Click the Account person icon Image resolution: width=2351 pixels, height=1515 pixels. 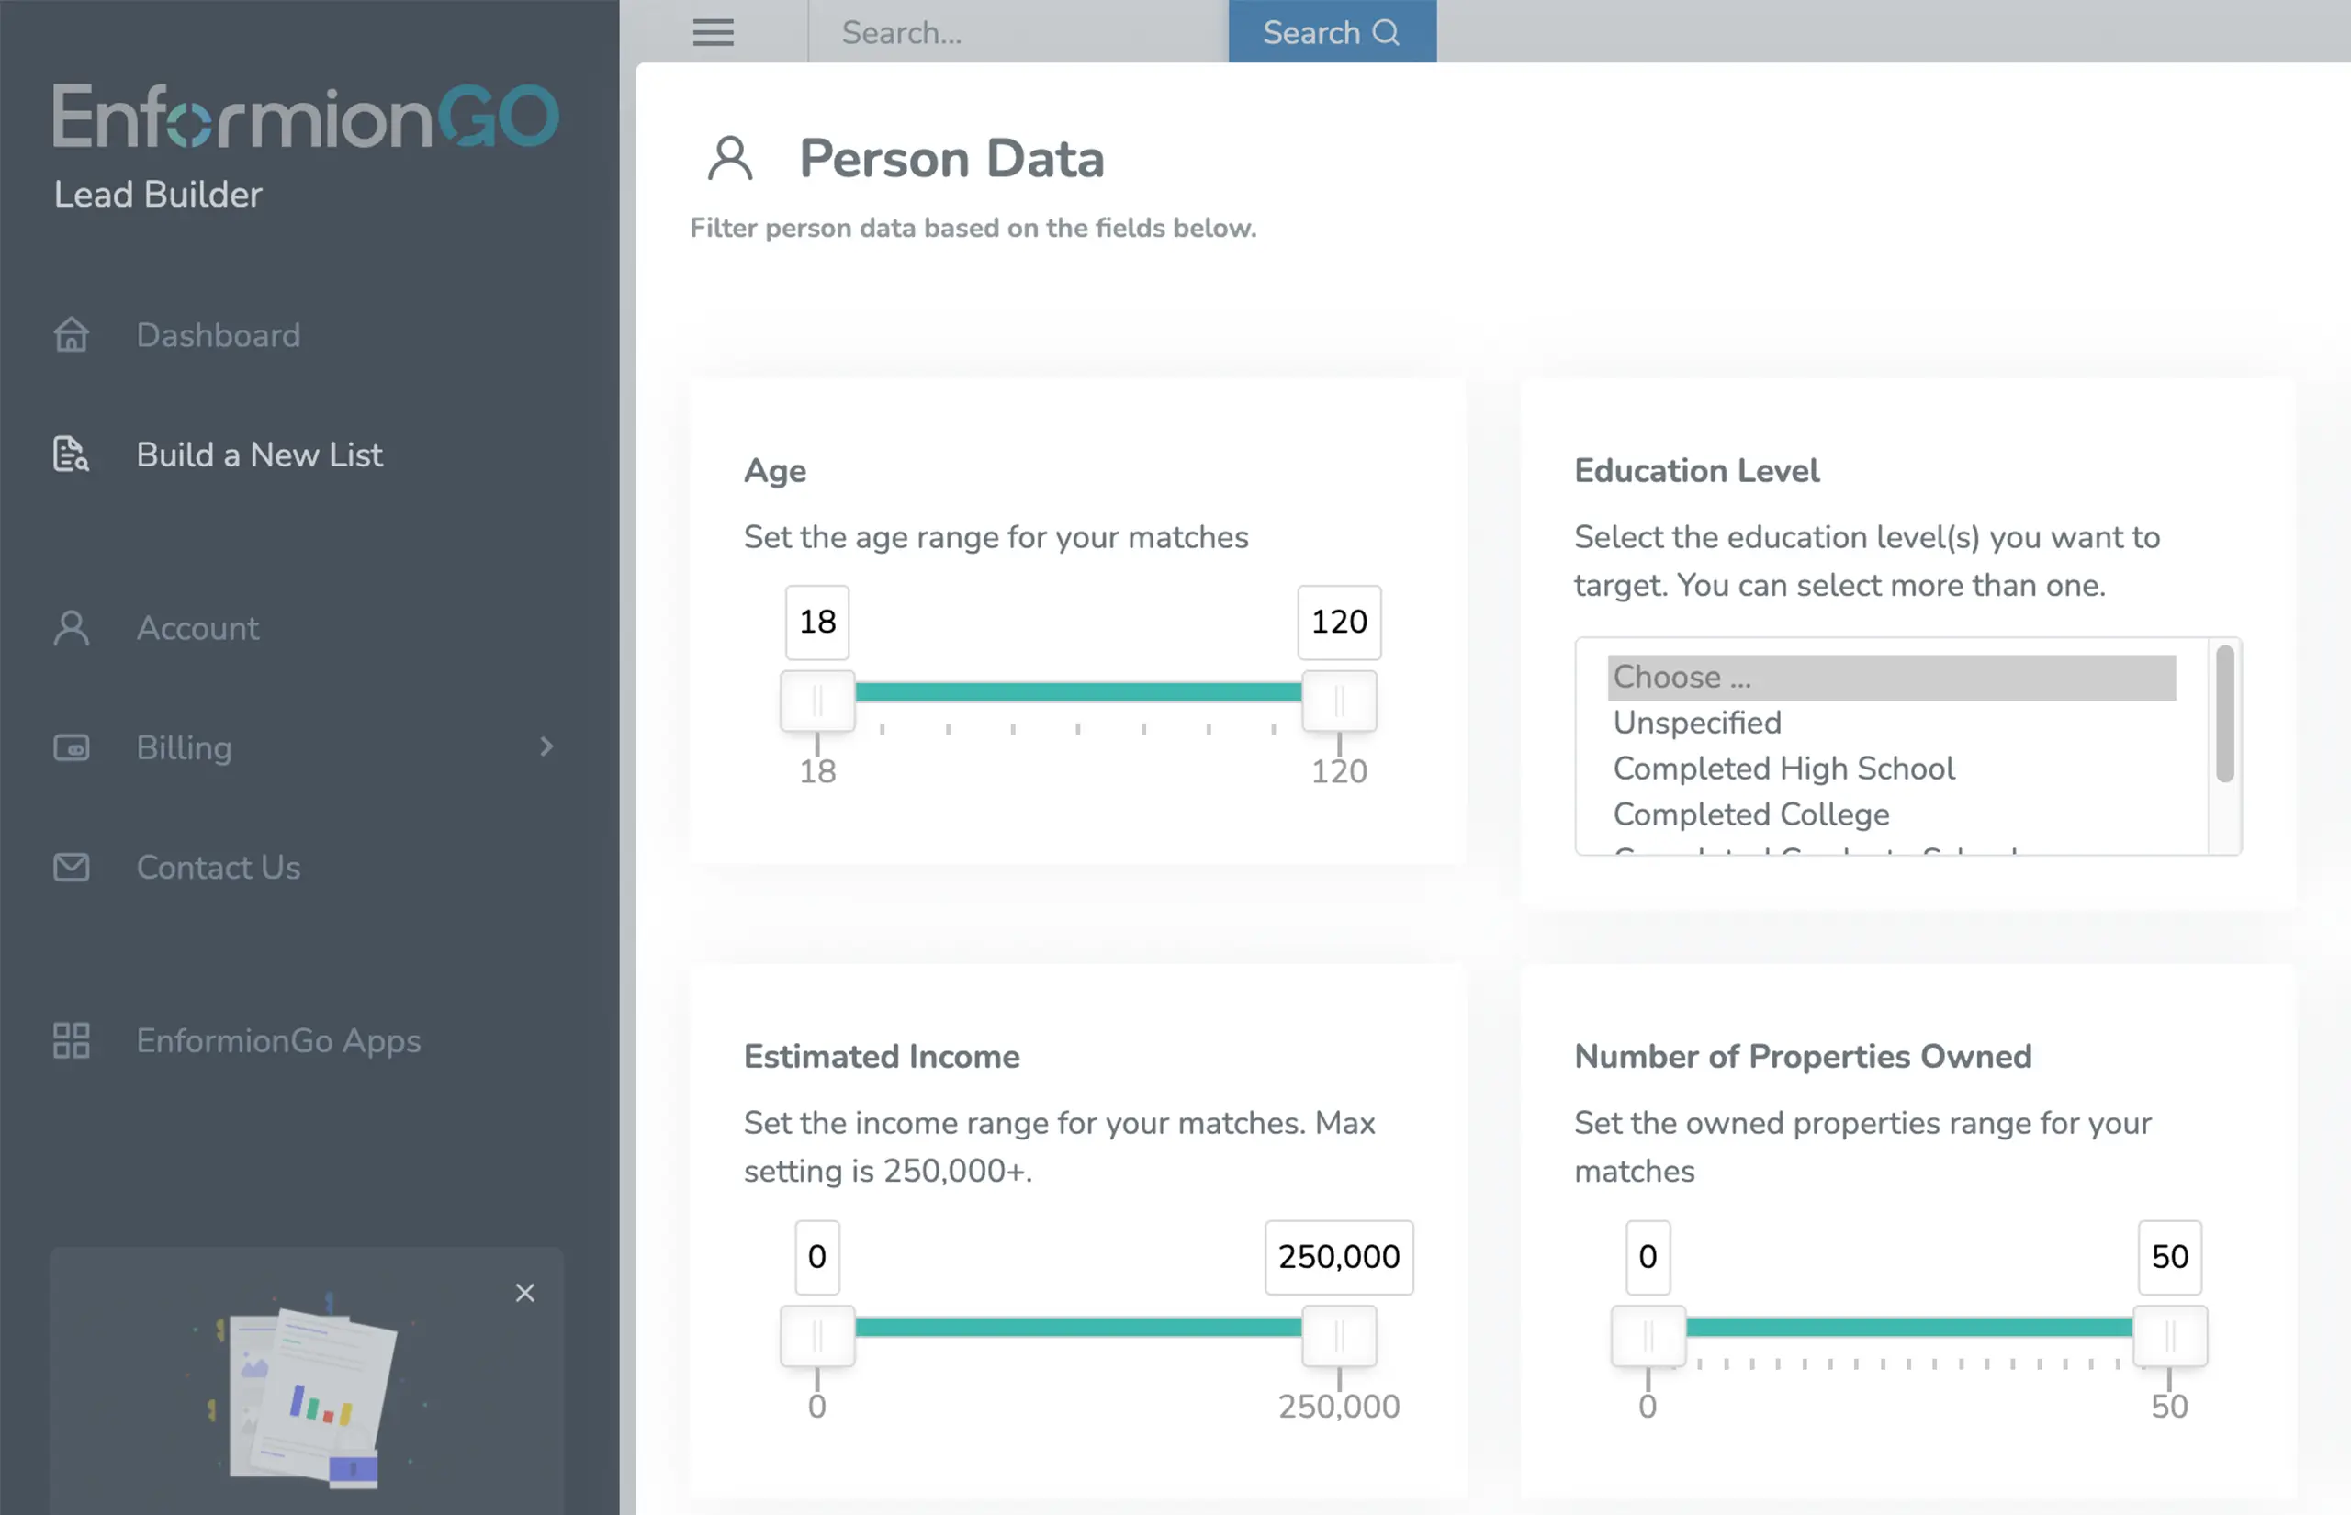point(70,628)
